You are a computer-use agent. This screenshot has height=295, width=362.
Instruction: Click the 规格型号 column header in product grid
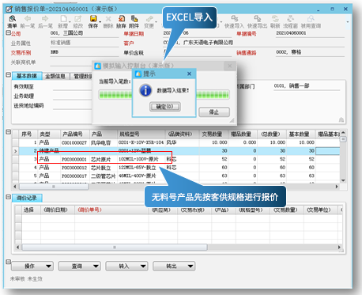(141, 134)
